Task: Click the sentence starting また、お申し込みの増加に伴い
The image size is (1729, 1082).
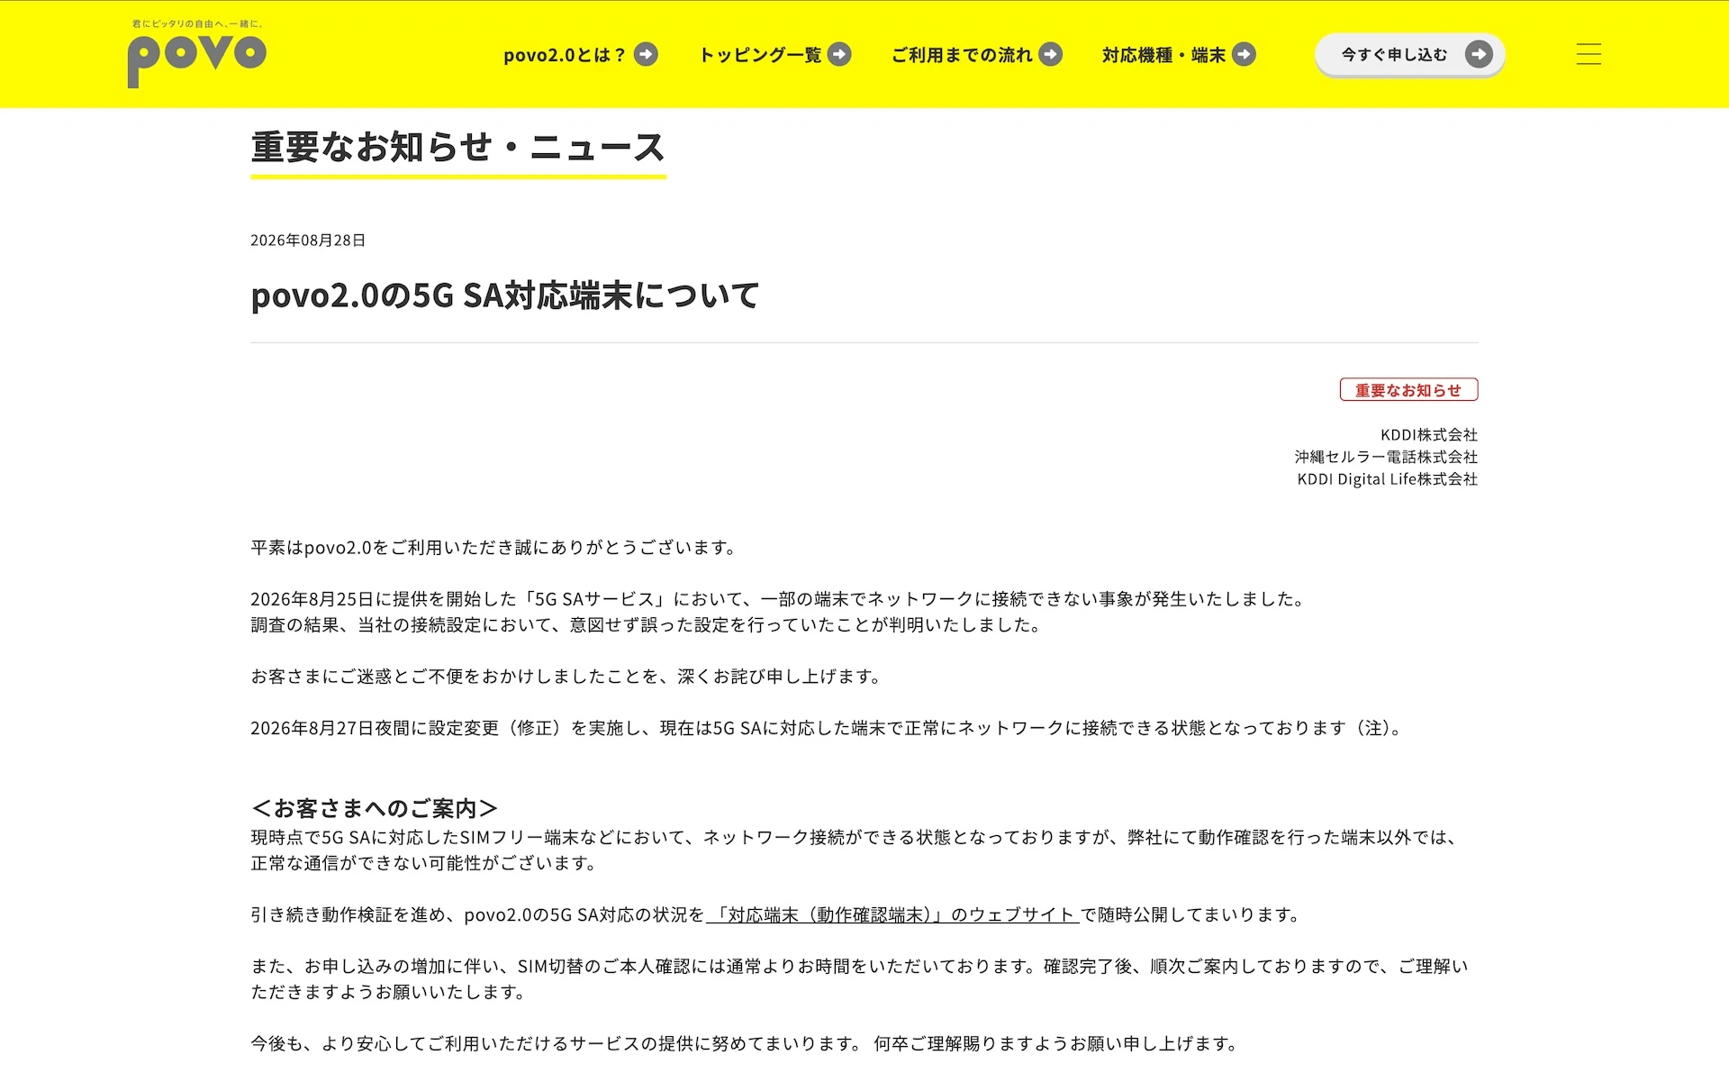Action: point(860,979)
